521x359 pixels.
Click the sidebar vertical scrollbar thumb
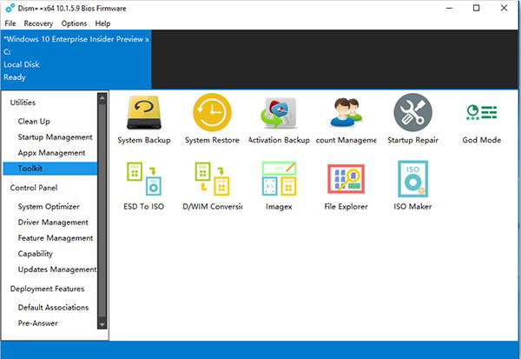(102, 211)
